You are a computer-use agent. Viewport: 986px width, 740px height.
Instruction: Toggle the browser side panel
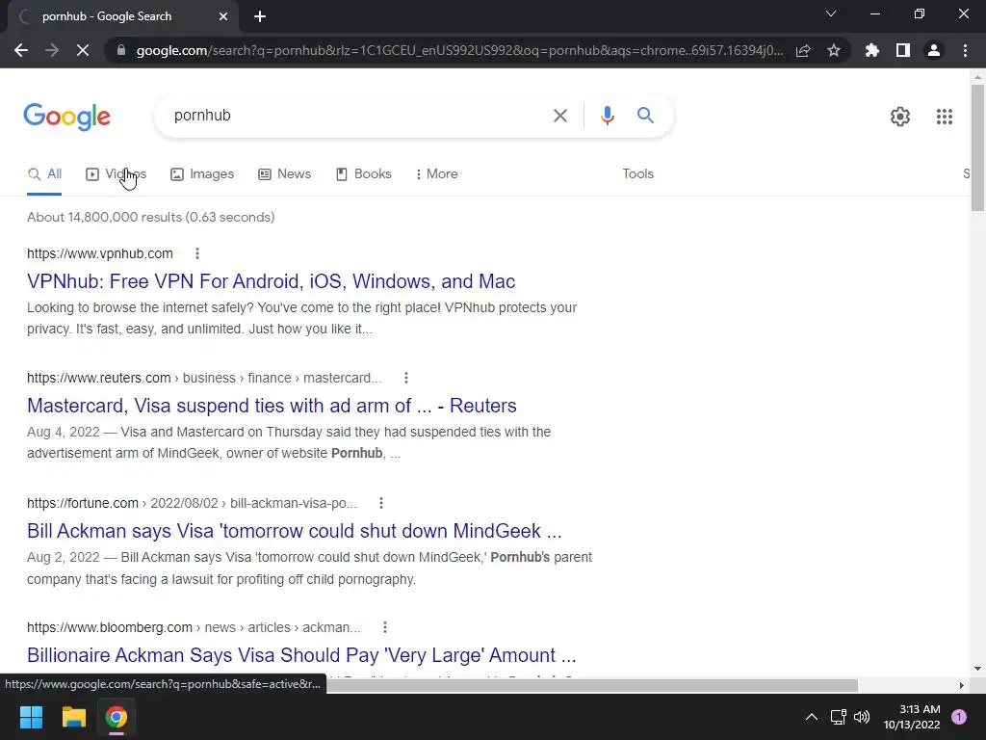click(x=903, y=50)
